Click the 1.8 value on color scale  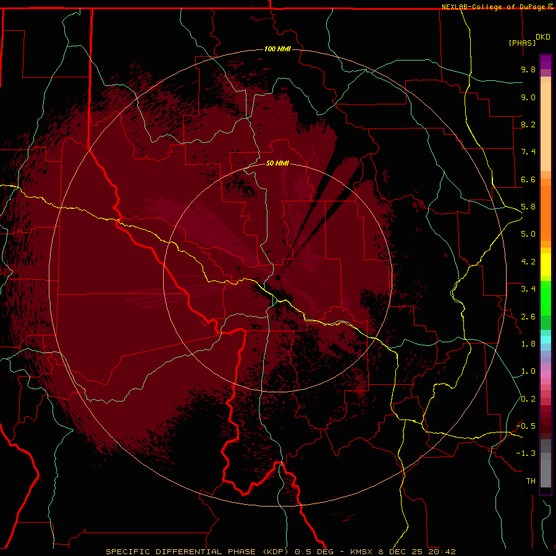(x=528, y=344)
